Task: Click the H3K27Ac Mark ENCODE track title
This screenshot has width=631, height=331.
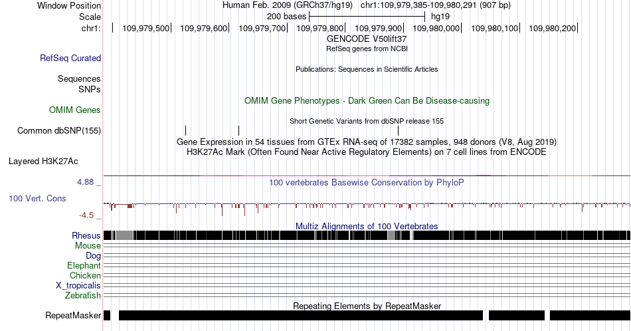Action: point(367,152)
